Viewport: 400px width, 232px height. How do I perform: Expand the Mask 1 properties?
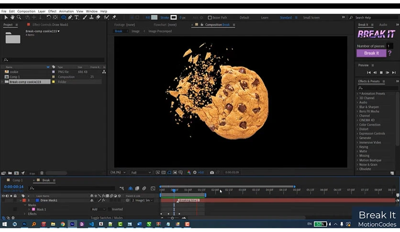point(29,209)
